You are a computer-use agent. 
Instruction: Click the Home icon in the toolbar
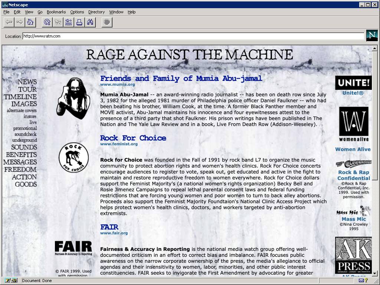(30, 22)
